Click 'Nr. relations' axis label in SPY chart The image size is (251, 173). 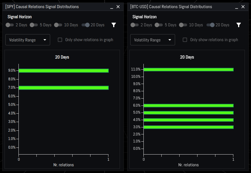(64, 165)
